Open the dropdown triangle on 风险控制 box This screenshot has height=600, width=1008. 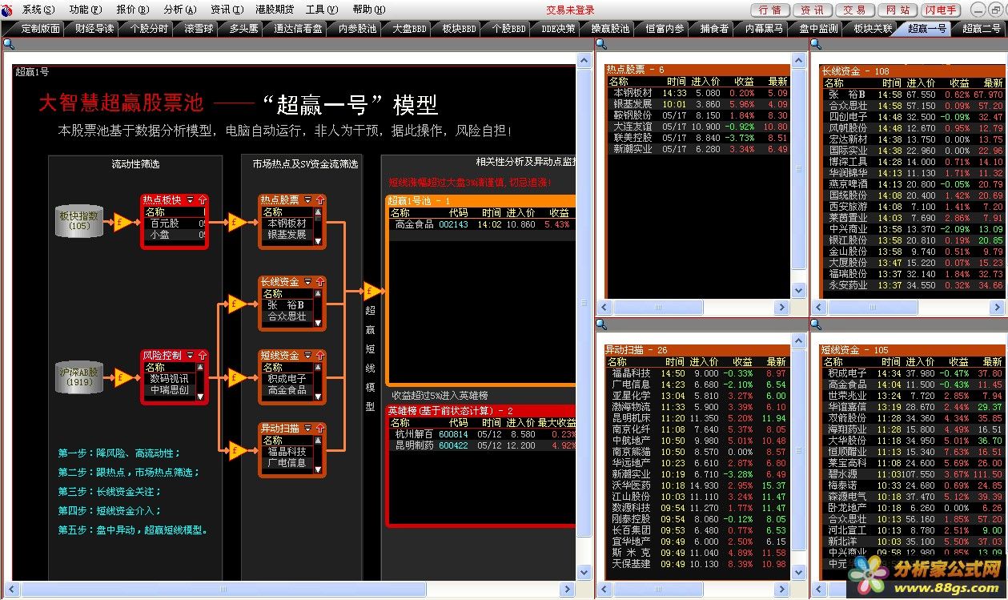190,356
